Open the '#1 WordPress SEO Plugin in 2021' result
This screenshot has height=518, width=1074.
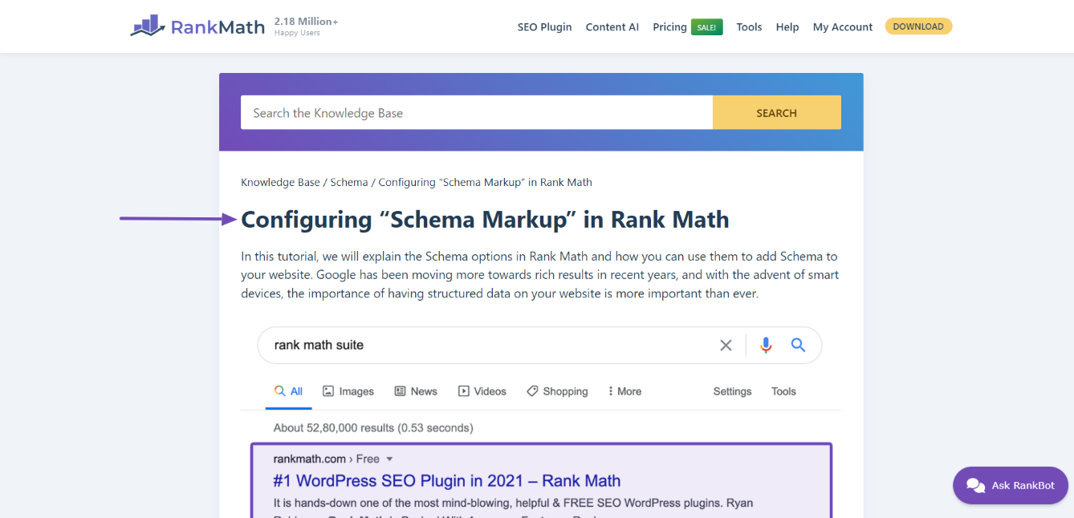447,481
